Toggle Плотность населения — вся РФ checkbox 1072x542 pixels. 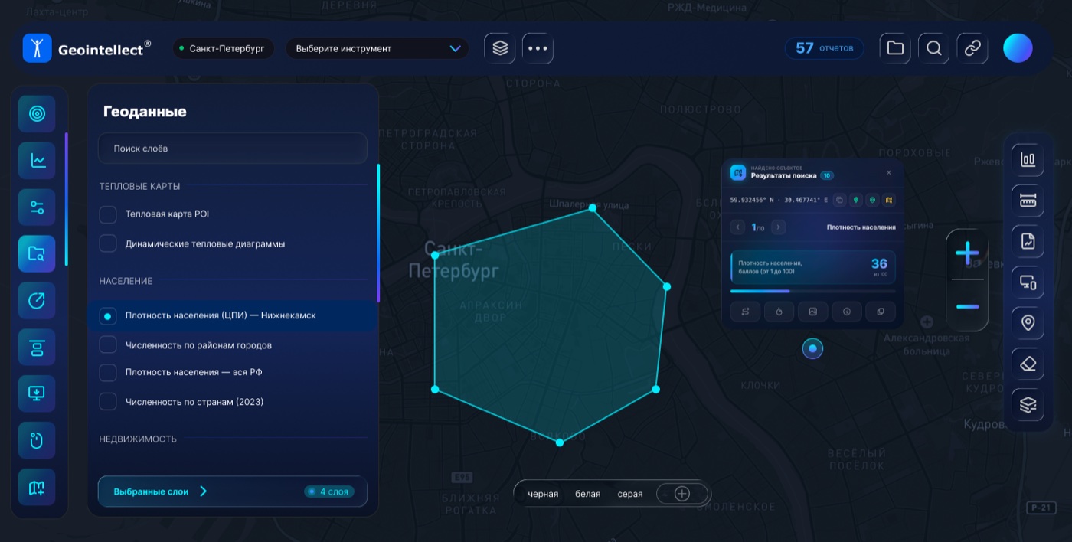[108, 372]
